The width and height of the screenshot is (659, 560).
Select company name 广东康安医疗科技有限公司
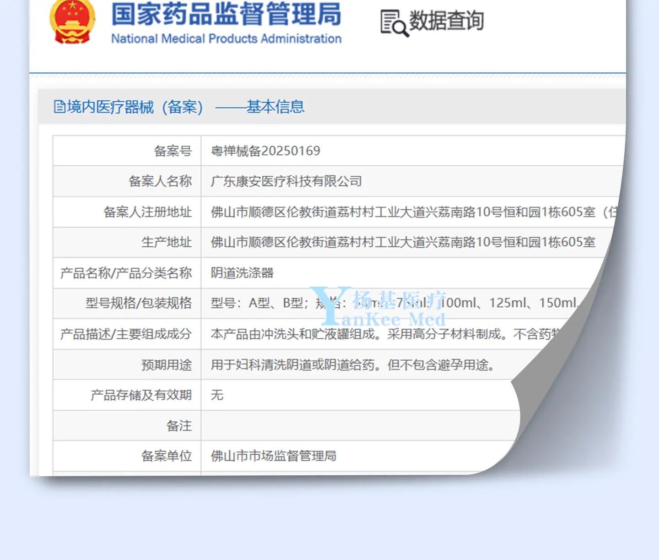(x=286, y=181)
